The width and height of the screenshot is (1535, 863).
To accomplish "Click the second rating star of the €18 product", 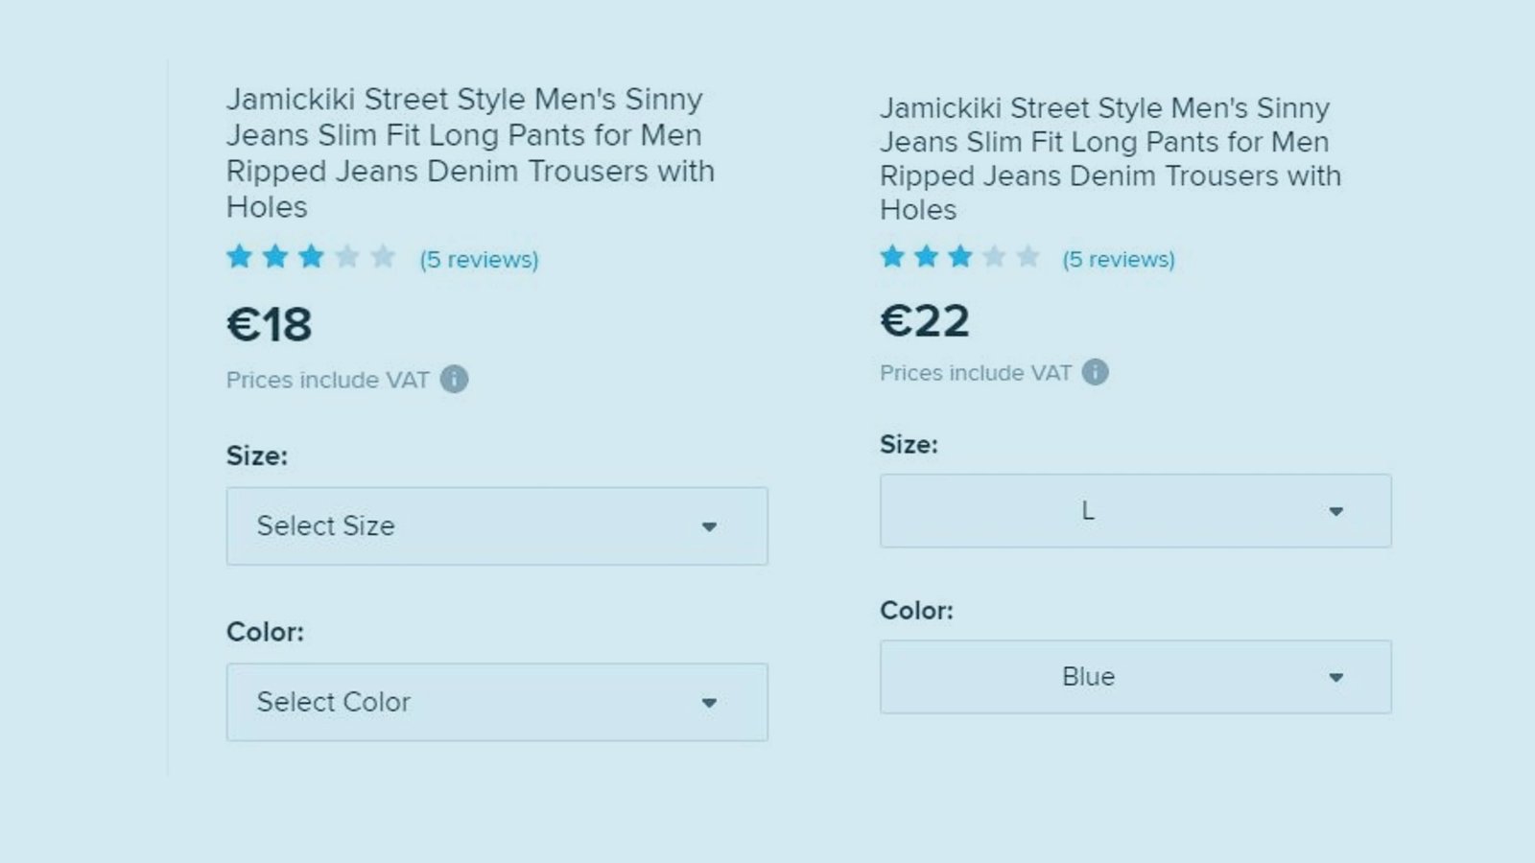I will [275, 257].
